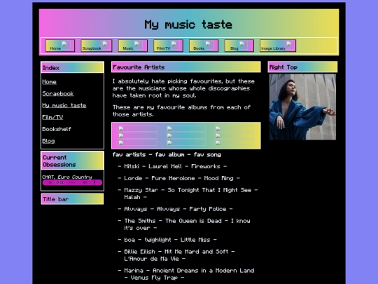The width and height of the screenshot is (378, 284).
Task: Click the 'My music taste' page title
Action: (x=188, y=25)
